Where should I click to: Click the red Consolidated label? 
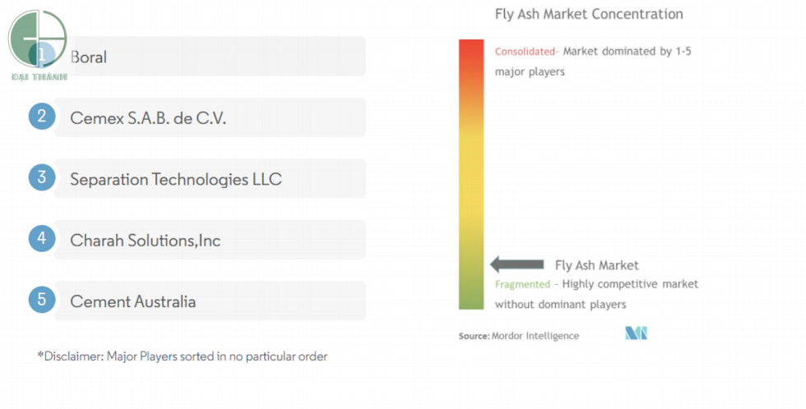(x=525, y=52)
